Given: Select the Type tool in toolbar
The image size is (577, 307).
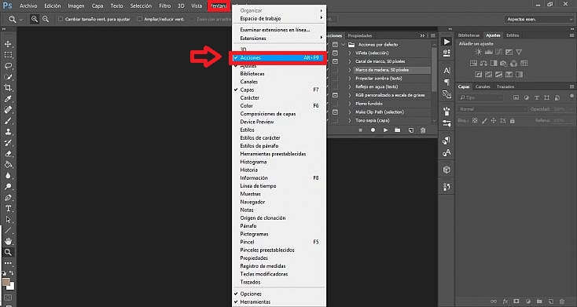Looking at the screenshot, I should click(8, 209).
